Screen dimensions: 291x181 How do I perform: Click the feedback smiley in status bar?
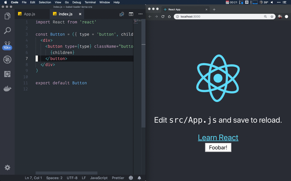[131, 178]
